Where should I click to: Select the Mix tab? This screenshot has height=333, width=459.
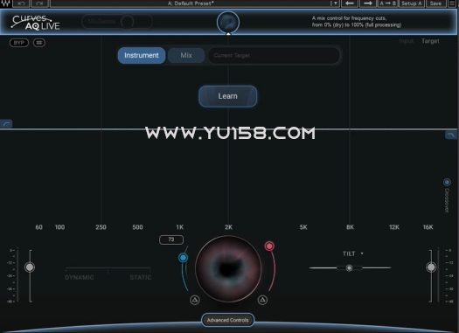point(186,55)
